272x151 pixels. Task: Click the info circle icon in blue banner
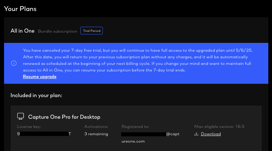point(14,63)
